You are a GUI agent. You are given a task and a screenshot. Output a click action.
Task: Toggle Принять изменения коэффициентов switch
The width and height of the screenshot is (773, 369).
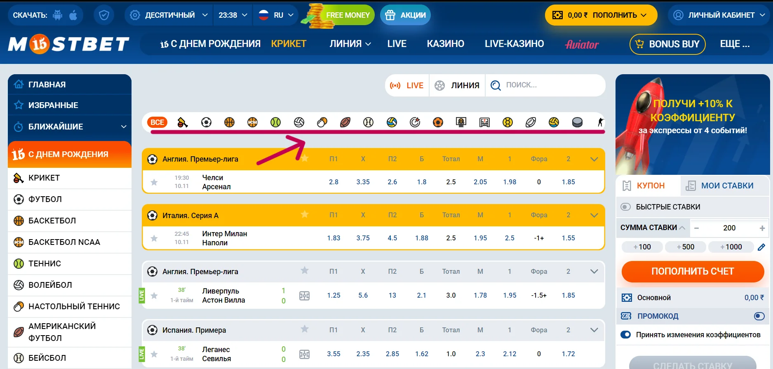click(625, 335)
